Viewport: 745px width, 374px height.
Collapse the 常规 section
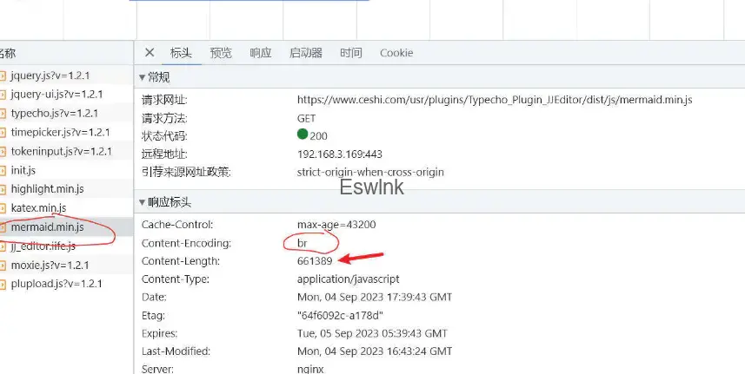pos(143,78)
